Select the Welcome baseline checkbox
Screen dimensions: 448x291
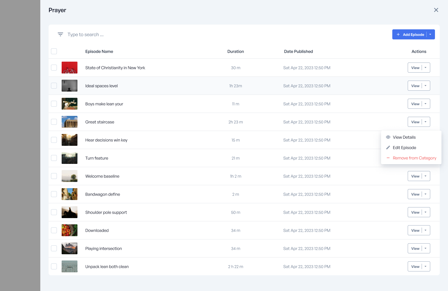[x=54, y=176]
